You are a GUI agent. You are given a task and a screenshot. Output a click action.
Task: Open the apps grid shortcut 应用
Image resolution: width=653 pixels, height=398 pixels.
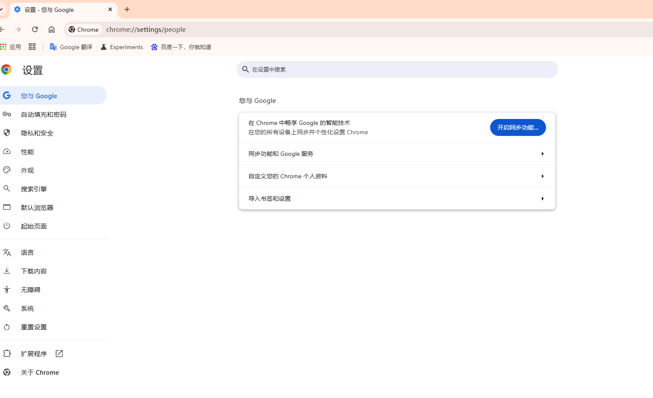pos(11,47)
